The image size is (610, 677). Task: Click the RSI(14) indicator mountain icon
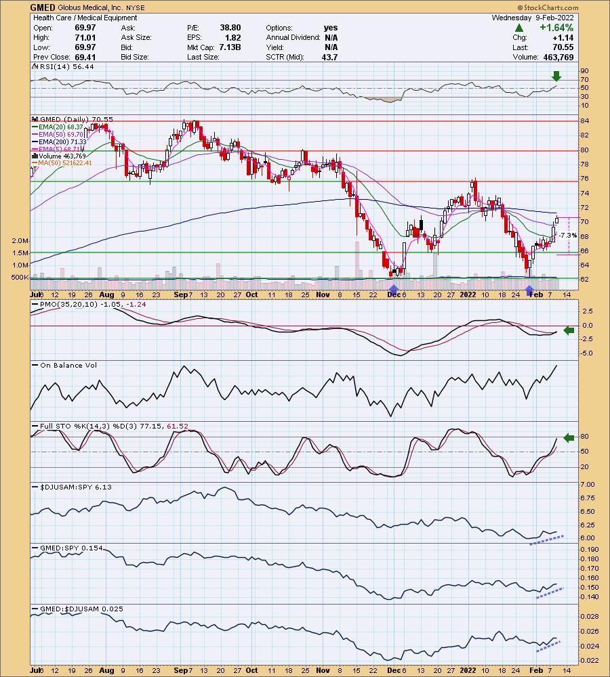click(35, 67)
